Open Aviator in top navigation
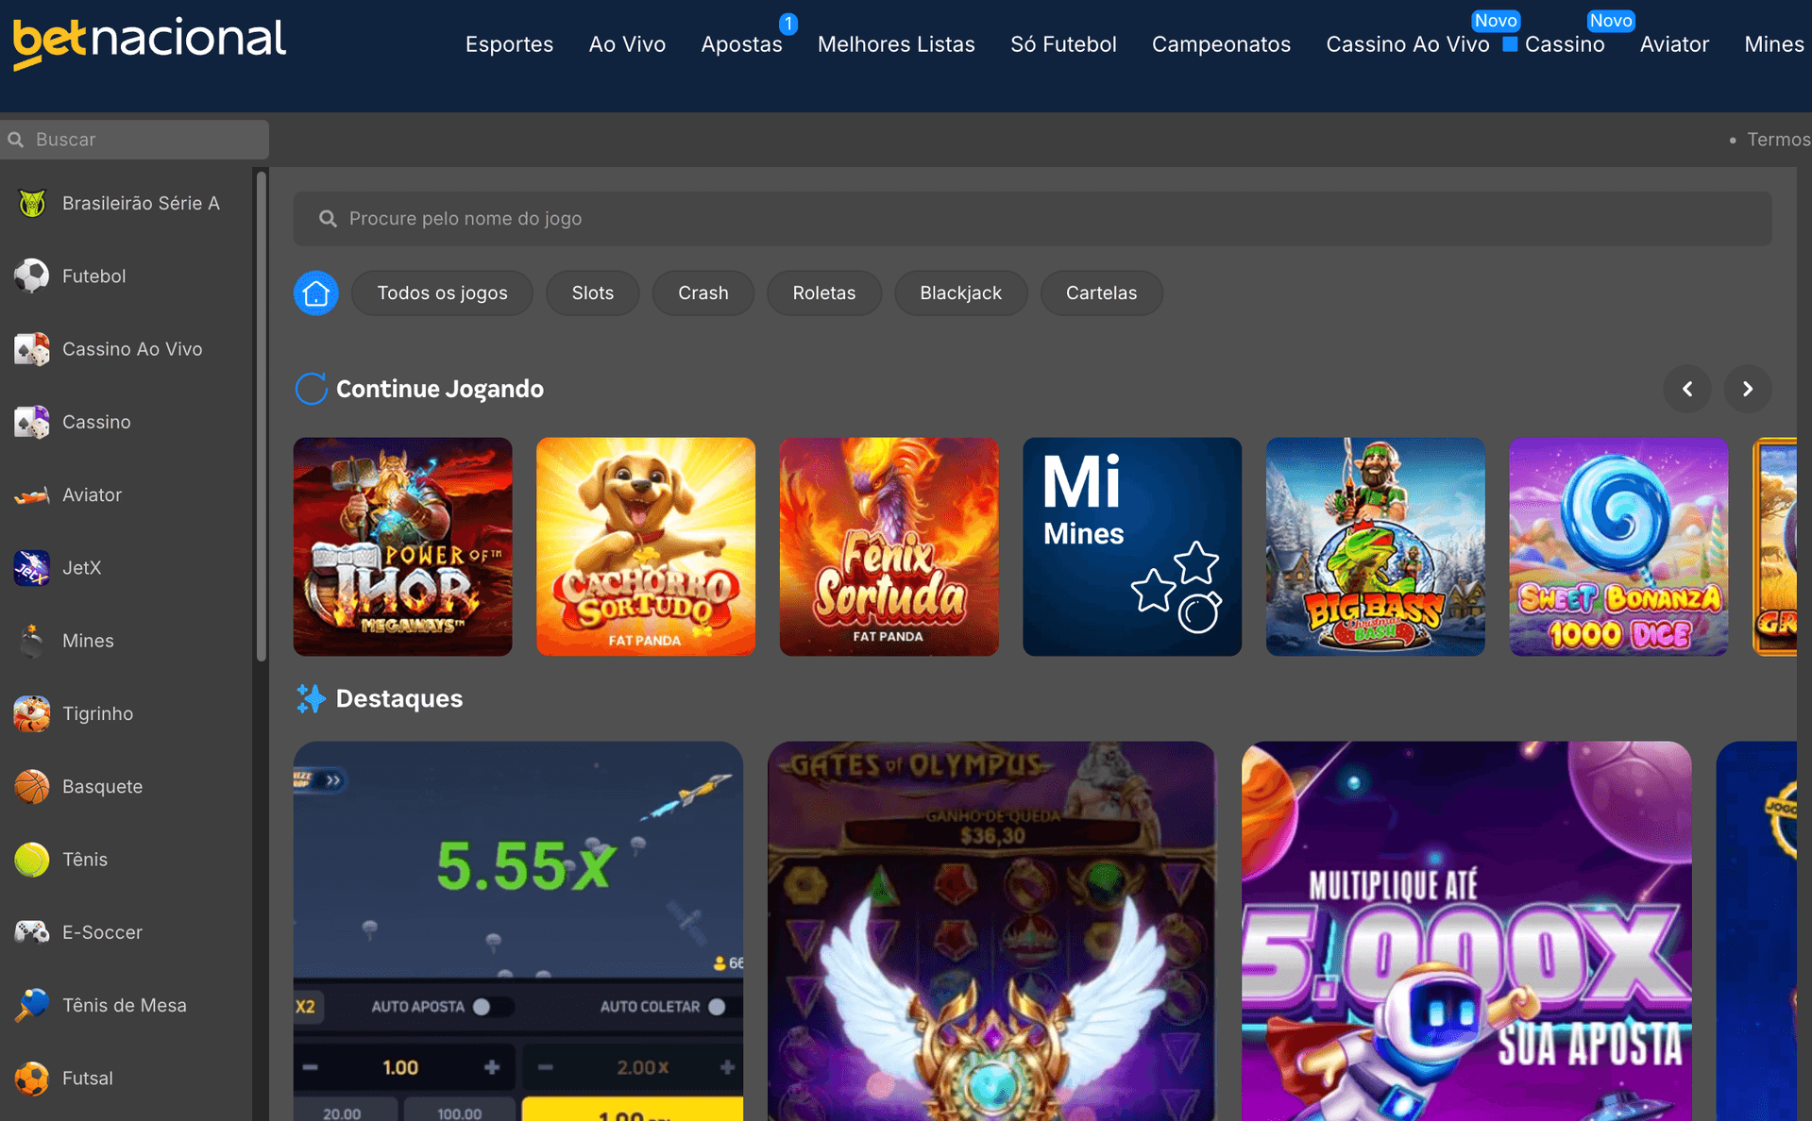Screen dimensions: 1812x1121 (x=1673, y=44)
